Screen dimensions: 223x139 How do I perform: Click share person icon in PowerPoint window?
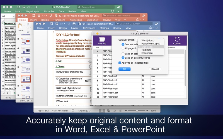[144, 16]
